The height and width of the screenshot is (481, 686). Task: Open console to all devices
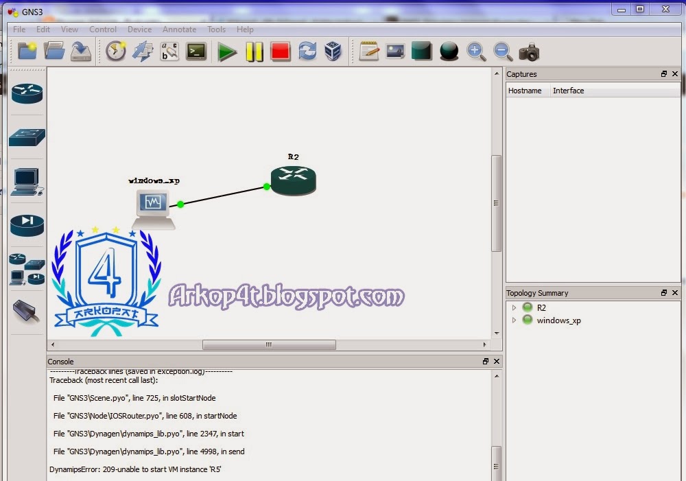pos(196,51)
